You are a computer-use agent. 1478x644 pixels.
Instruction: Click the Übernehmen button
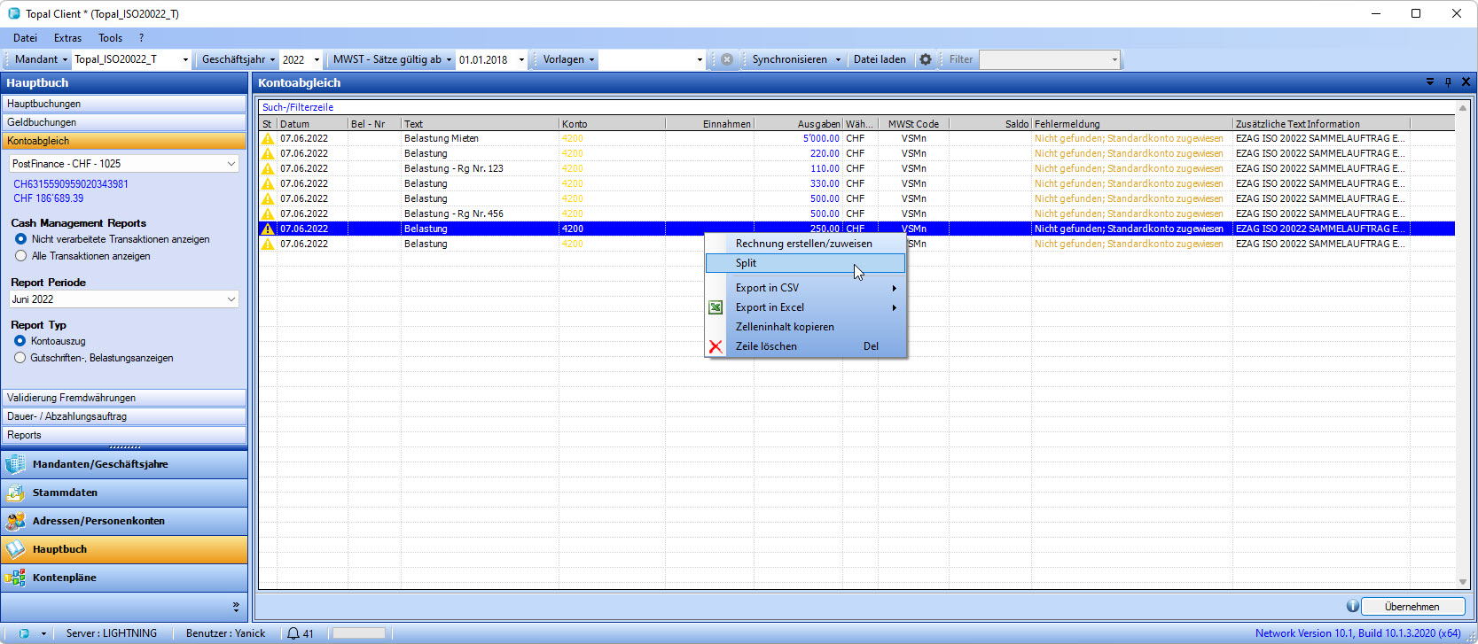pos(1412,607)
